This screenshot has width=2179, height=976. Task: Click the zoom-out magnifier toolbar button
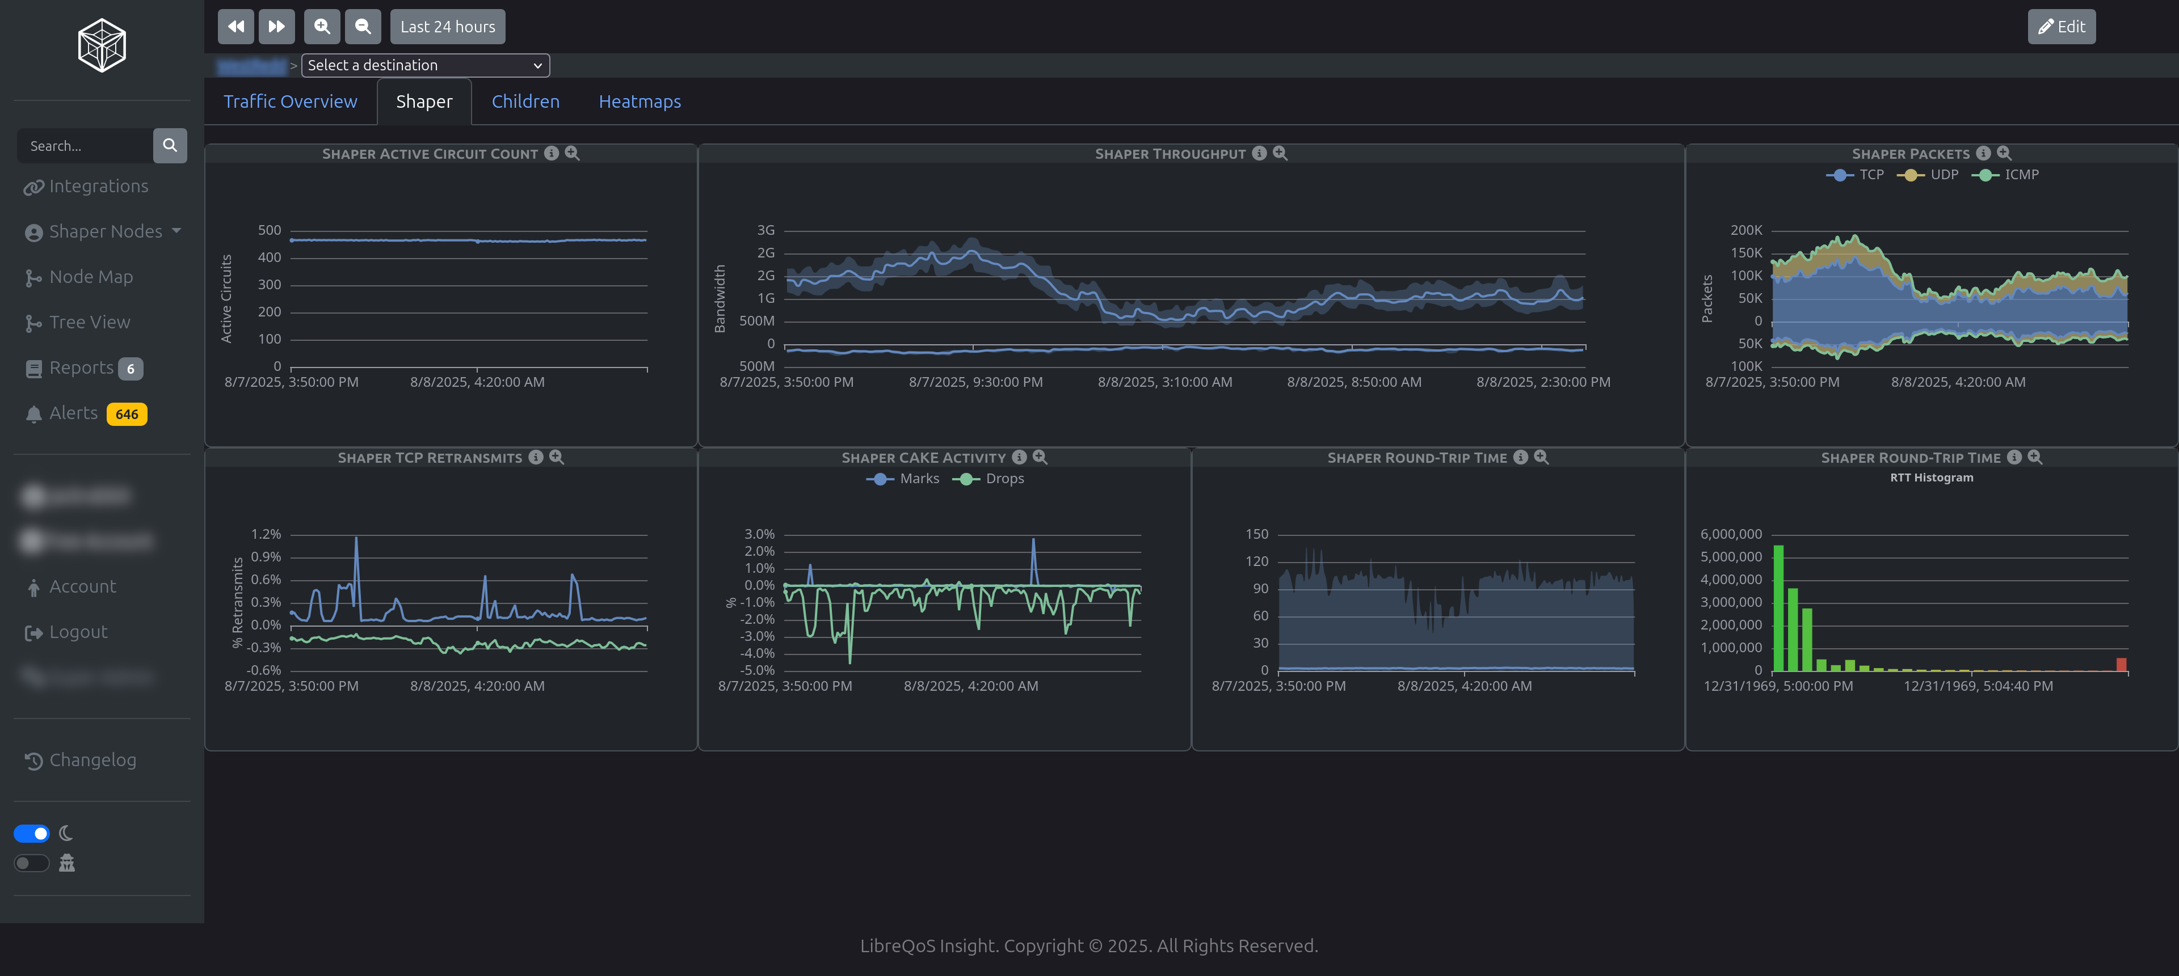coord(363,27)
